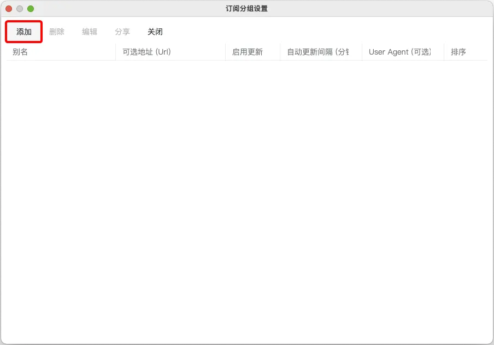494x345 pixels.
Task: Zoom the window with the green button
Action: pos(31,9)
